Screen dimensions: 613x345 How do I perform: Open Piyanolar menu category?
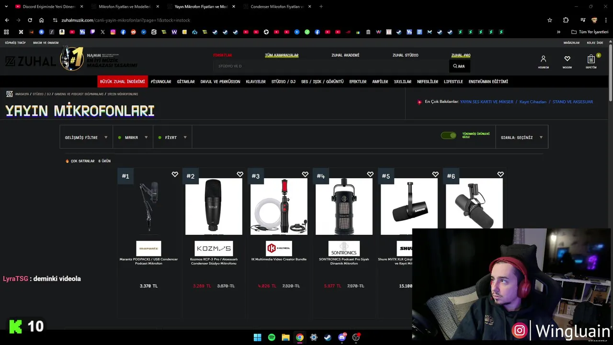coord(161,81)
